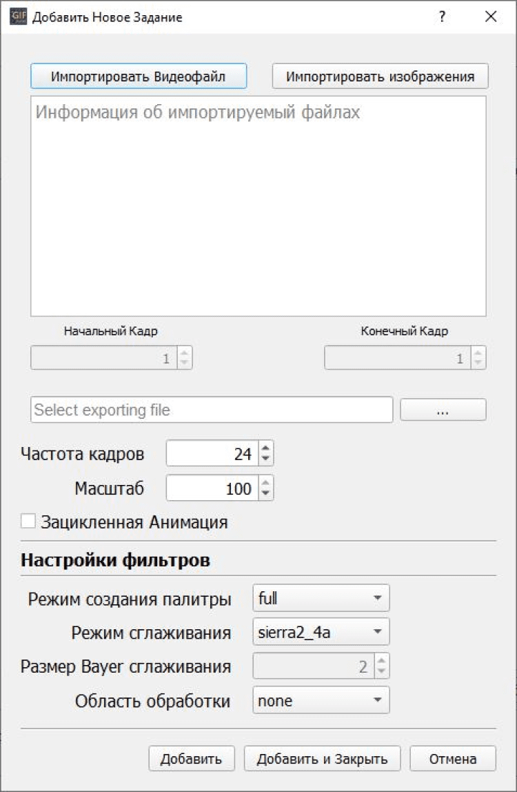
Task: Decrease Масштаб value with down arrow
Action: coord(266,494)
